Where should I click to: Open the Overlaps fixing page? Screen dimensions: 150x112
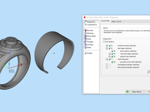[90, 44]
